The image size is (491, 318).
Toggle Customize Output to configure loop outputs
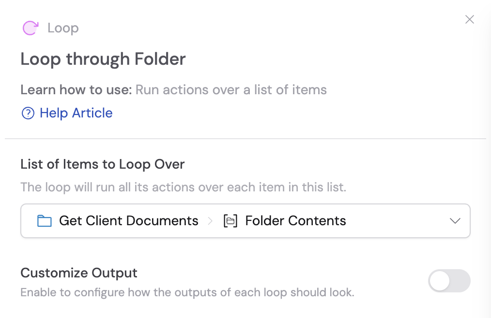pos(449,281)
